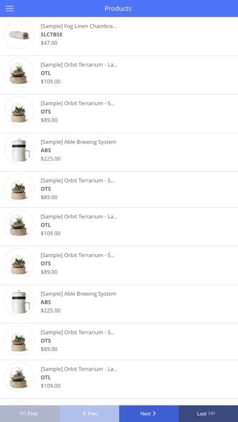Image resolution: width=238 pixels, height=422 pixels.
Task: Select the second Able Brewing System row title
Action: coord(78,293)
